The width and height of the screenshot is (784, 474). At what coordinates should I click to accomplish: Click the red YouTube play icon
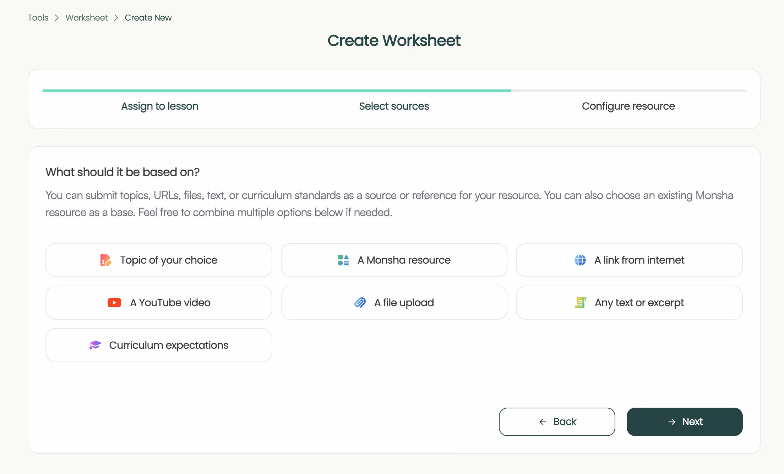(x=114, y=303)
